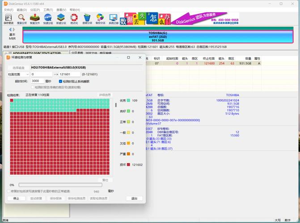Click the 终止柱面 column header

[x=209, y=58]
